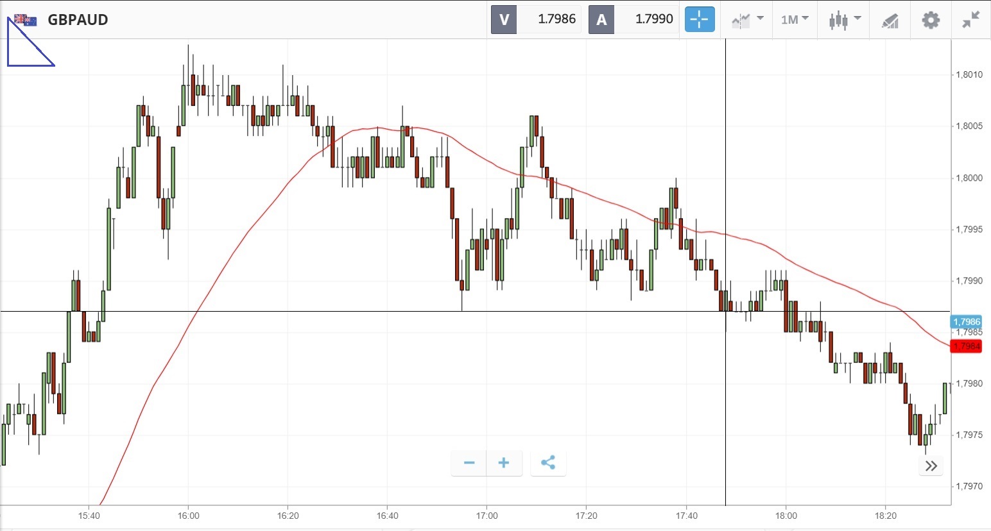Open the 1M timeframe dropdown
The width and height of the screenshot is (991, 531).
click(795, 19)
